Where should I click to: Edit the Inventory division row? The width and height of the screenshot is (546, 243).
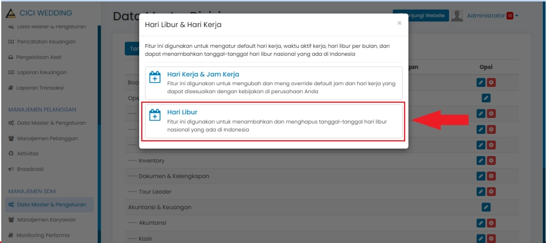(481, 160)
